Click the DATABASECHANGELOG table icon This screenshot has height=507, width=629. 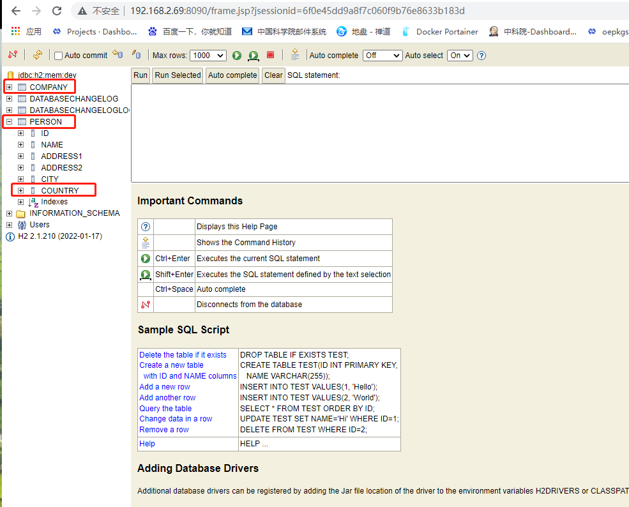pyautogui.click(x=22, y=99)
